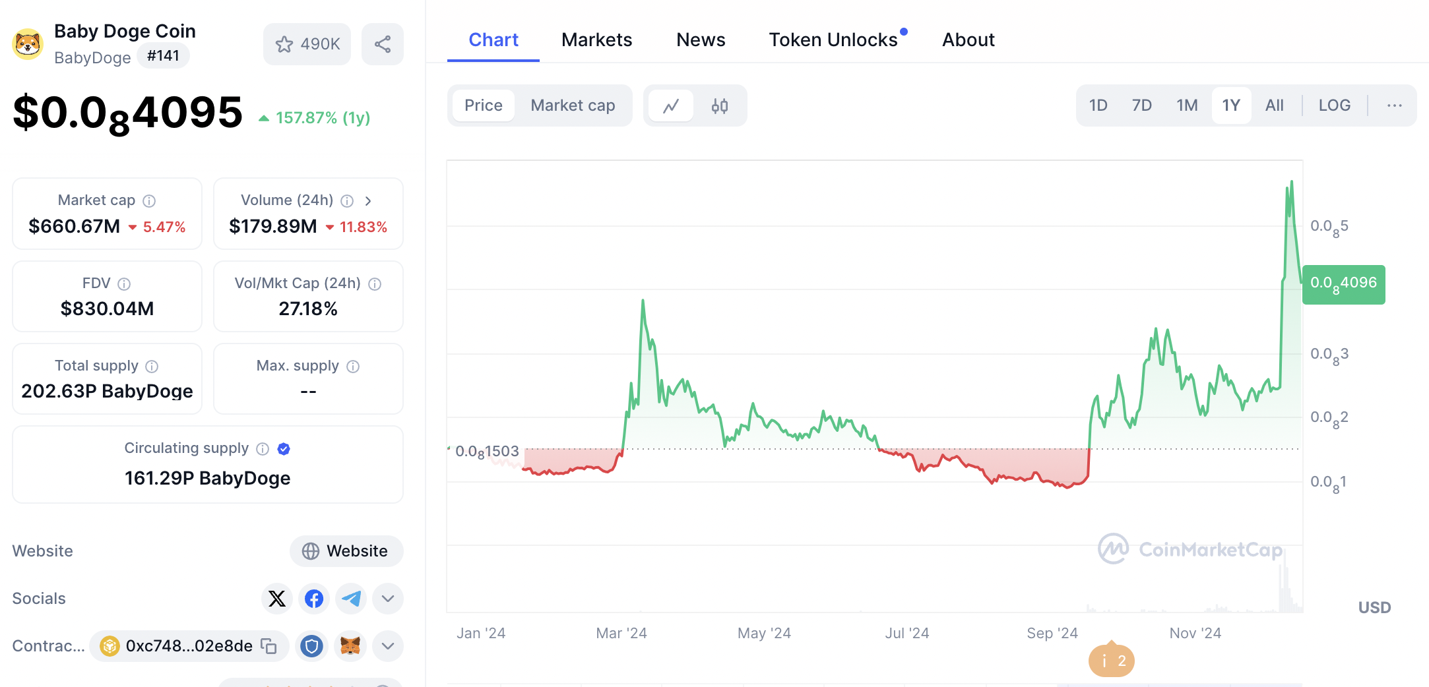Expand more socials dropdown chevron
The image size is (1429, 687).
point(388,599)
